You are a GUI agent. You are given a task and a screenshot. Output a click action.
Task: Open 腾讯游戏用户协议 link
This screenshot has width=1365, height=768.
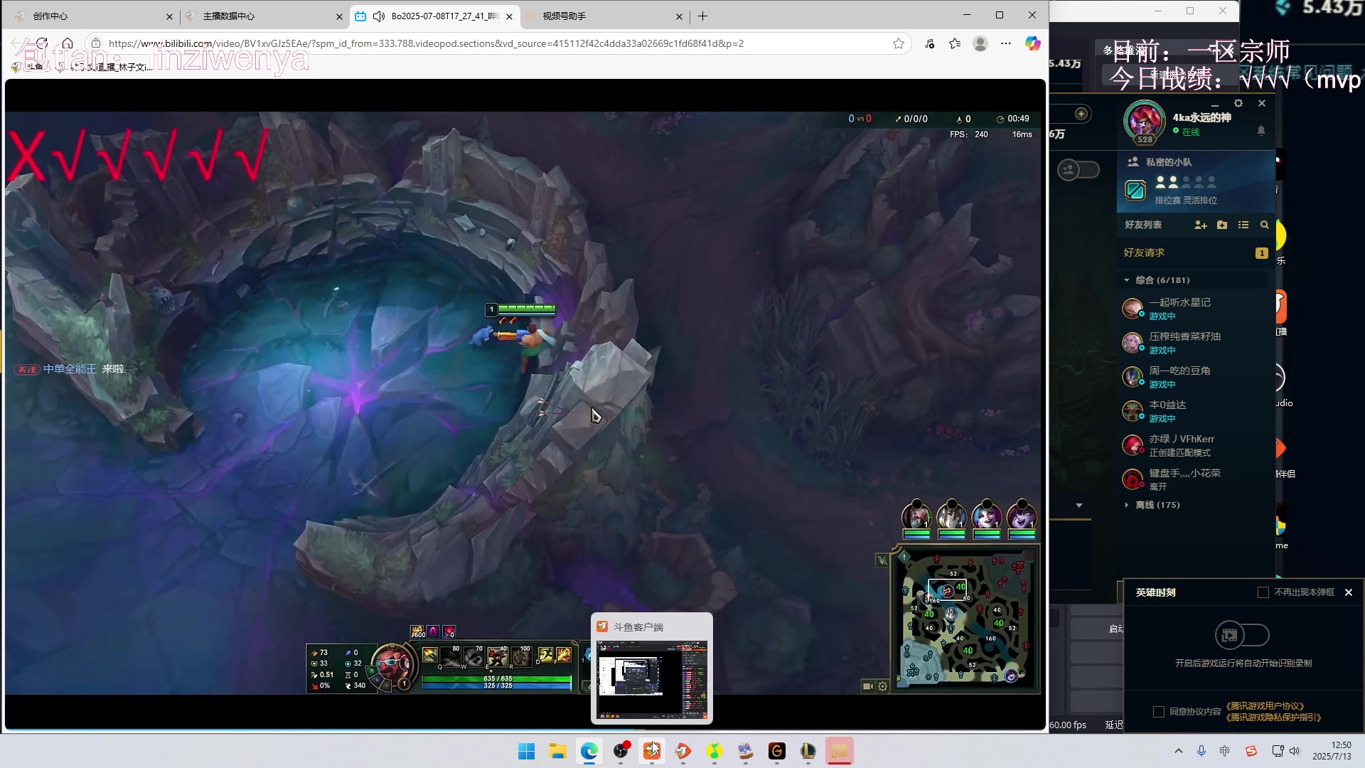click(1265, 706)
